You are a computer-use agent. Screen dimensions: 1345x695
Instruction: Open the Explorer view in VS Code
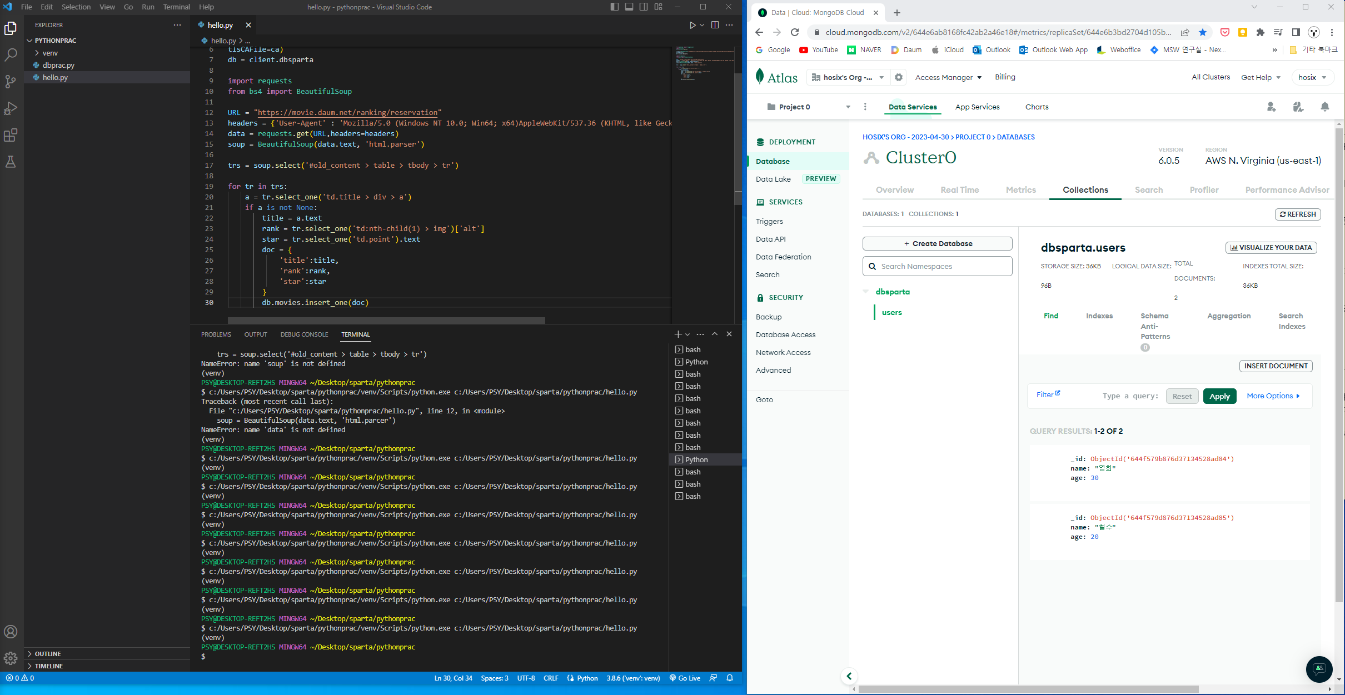[x=11, y=28]
